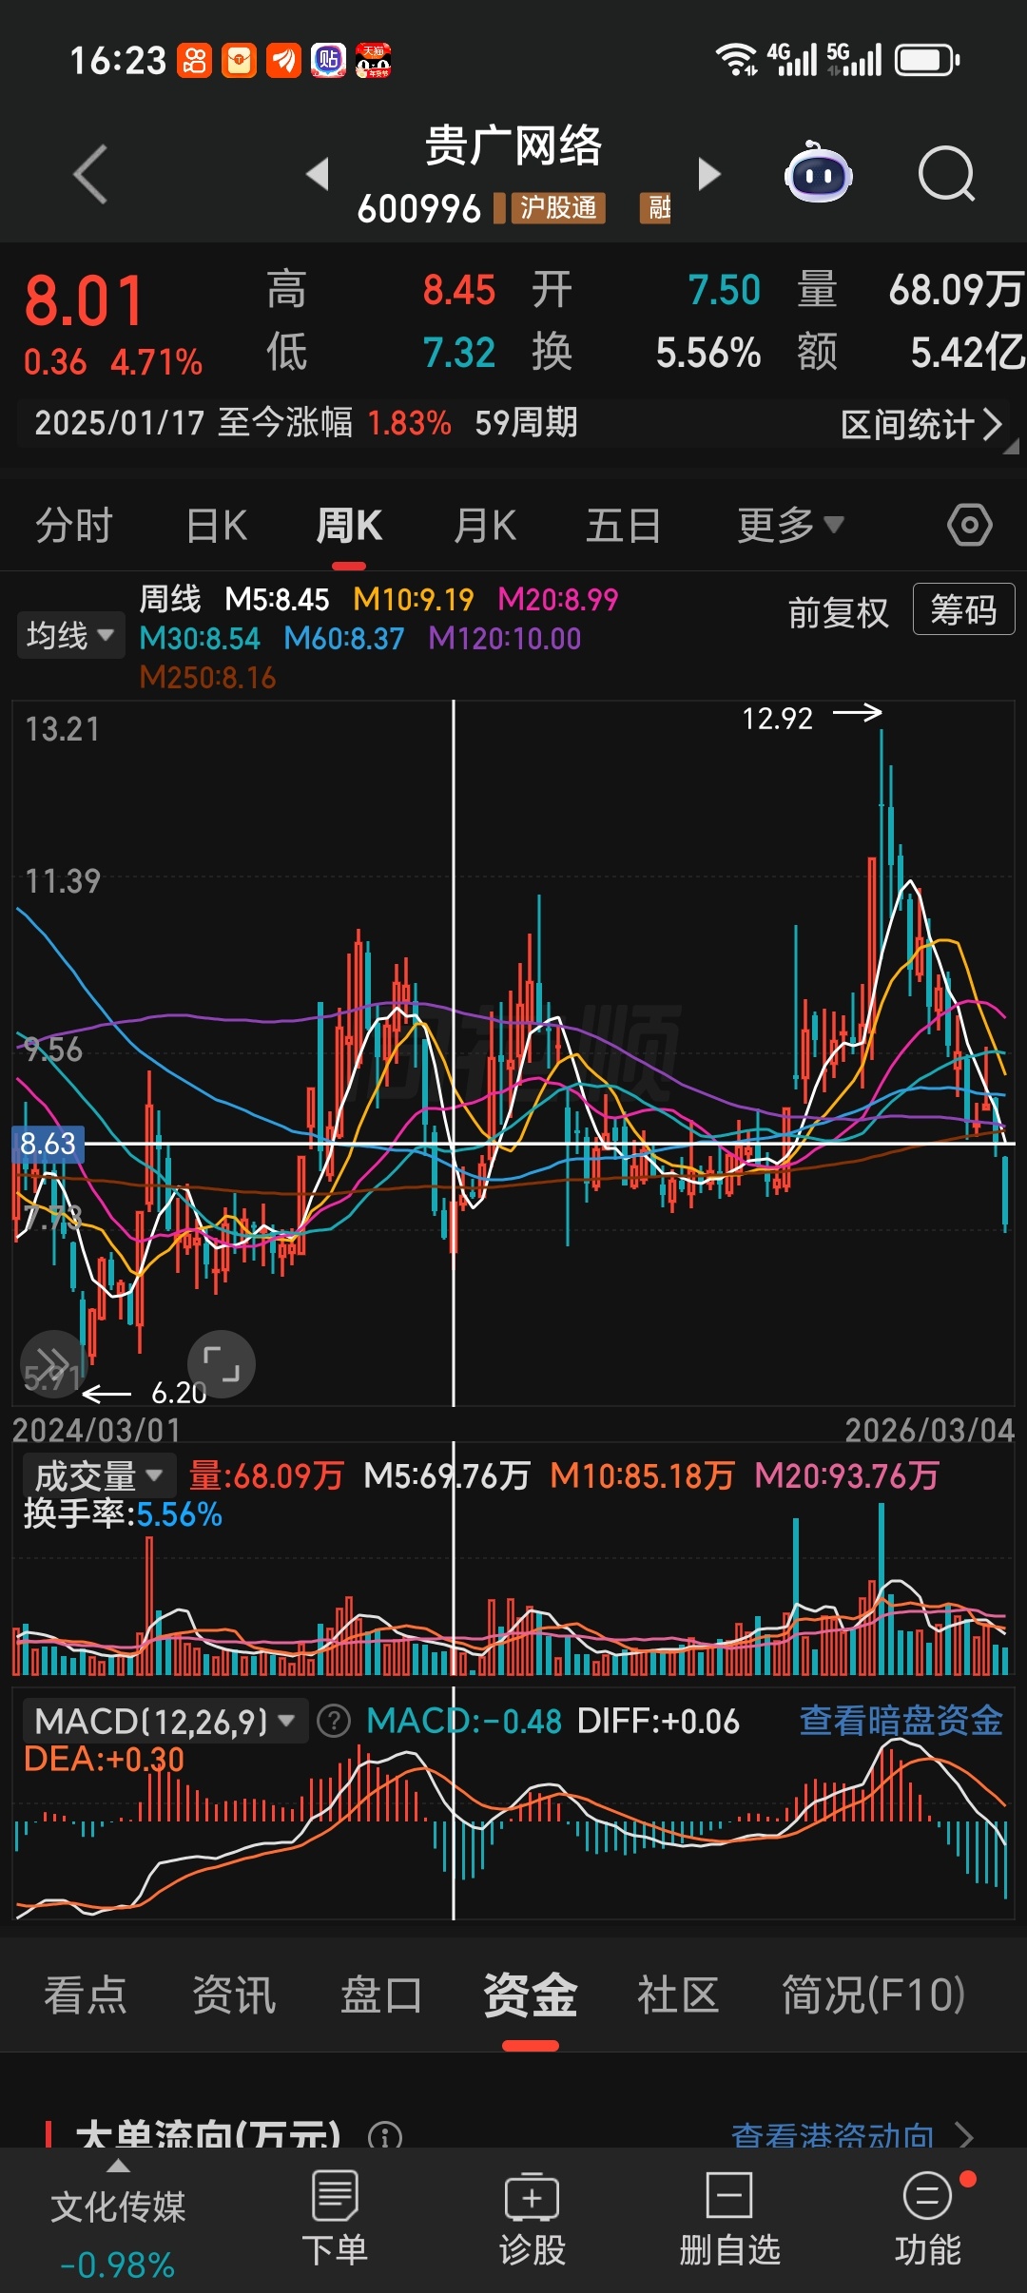This screenshot has width=1027, height=2293.
Task: Tap the 8.63 crosshair price marker
Action: [x=48, y=1144]
